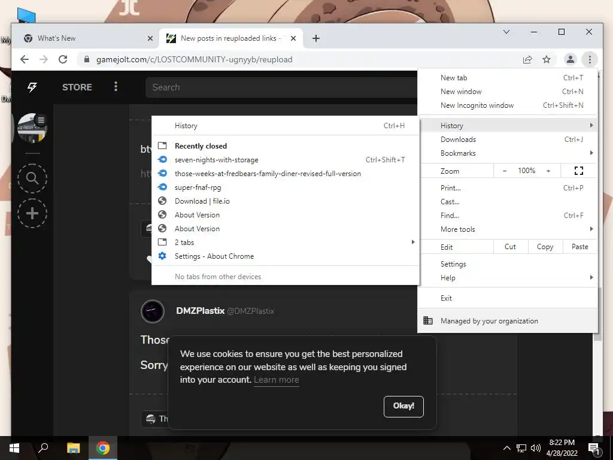Click Okay! on the cookie notice
613x460 pixels.
[403, 407]
